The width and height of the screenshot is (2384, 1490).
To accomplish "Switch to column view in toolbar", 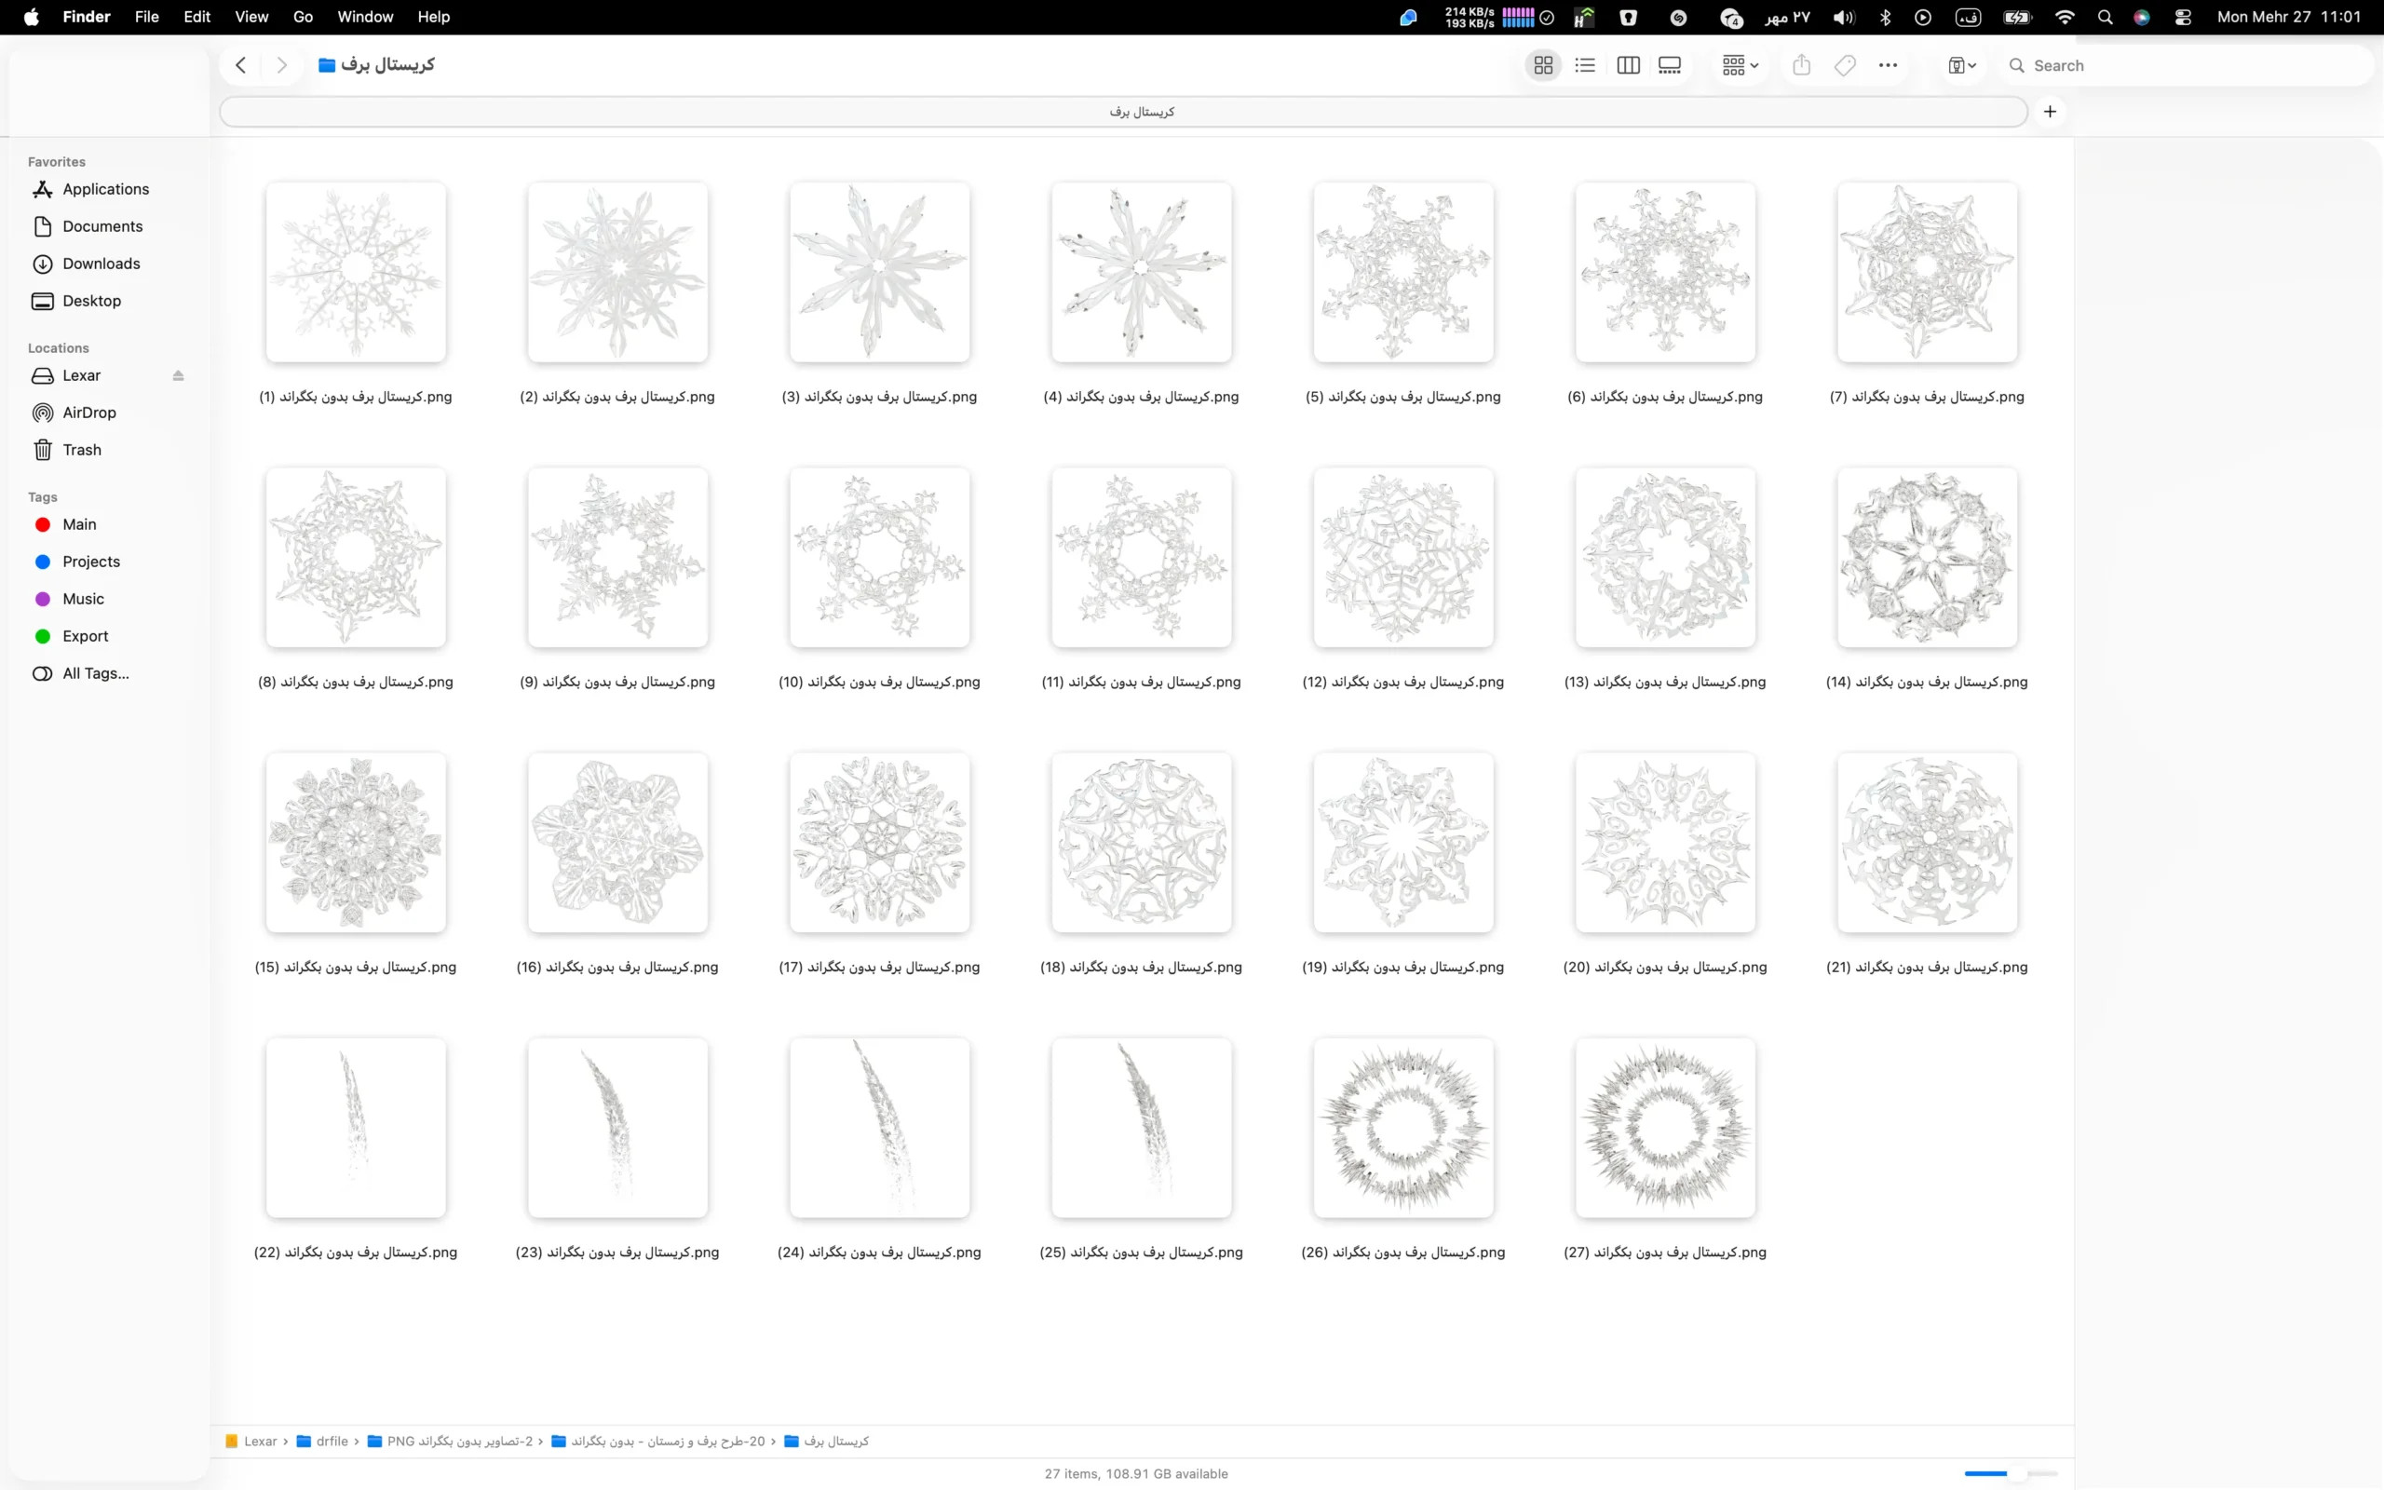I will pyautogui.click(x=1629, y=65).
